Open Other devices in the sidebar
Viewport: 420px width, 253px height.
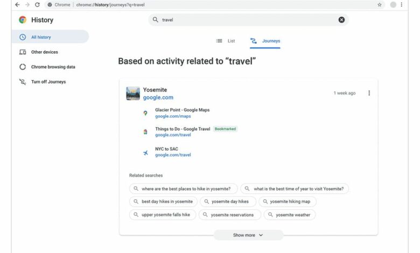point(44,52)
